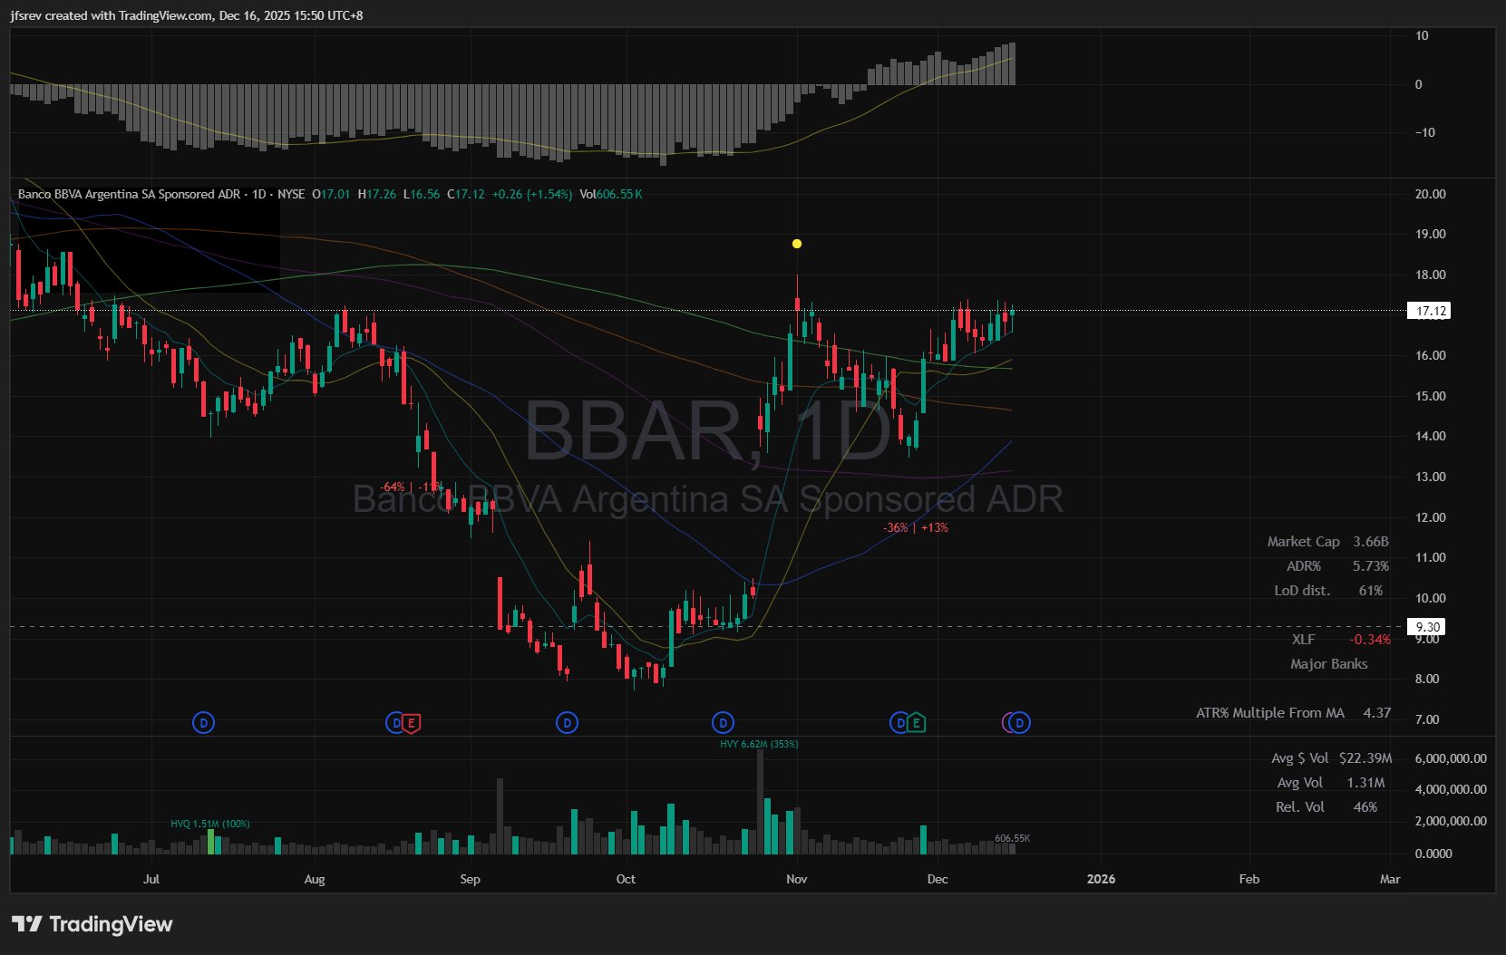Open the red earnings E marker
Viewport: 1506px width, 955px height.
[412, 723]
